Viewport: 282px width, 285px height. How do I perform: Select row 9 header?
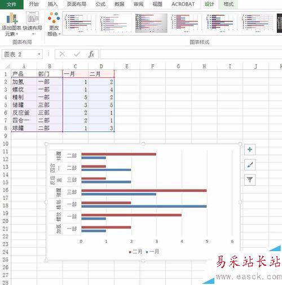pyautogui.click(x=6, y=136)
